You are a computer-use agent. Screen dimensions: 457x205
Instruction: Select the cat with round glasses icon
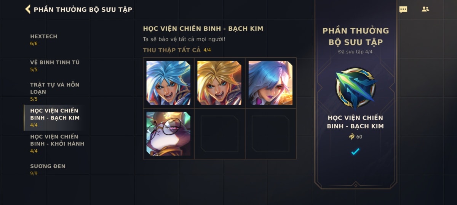tap(168, 134)
